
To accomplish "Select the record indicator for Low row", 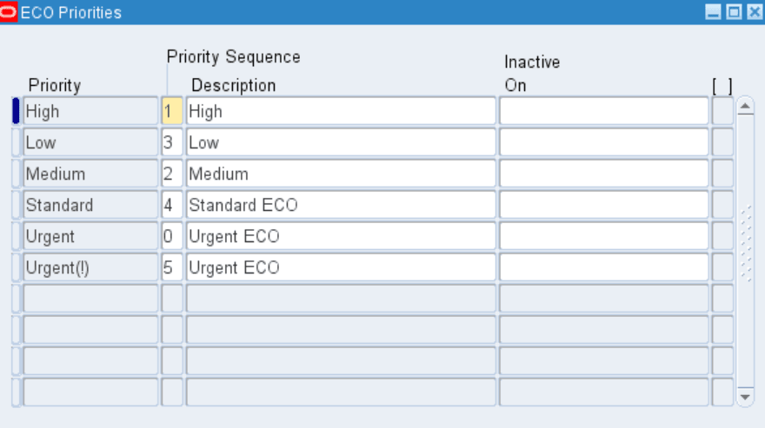I will click(x=16, y=142).
